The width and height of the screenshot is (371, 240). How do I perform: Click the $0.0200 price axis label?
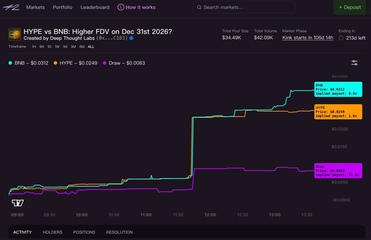point(340,129)
